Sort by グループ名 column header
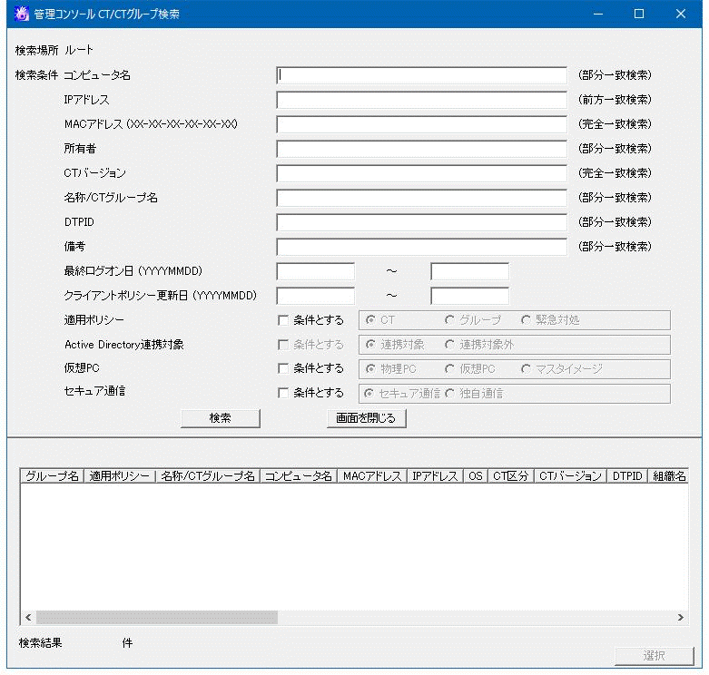The width and height of the screenshot is (709, 675). tap(52, 475)
